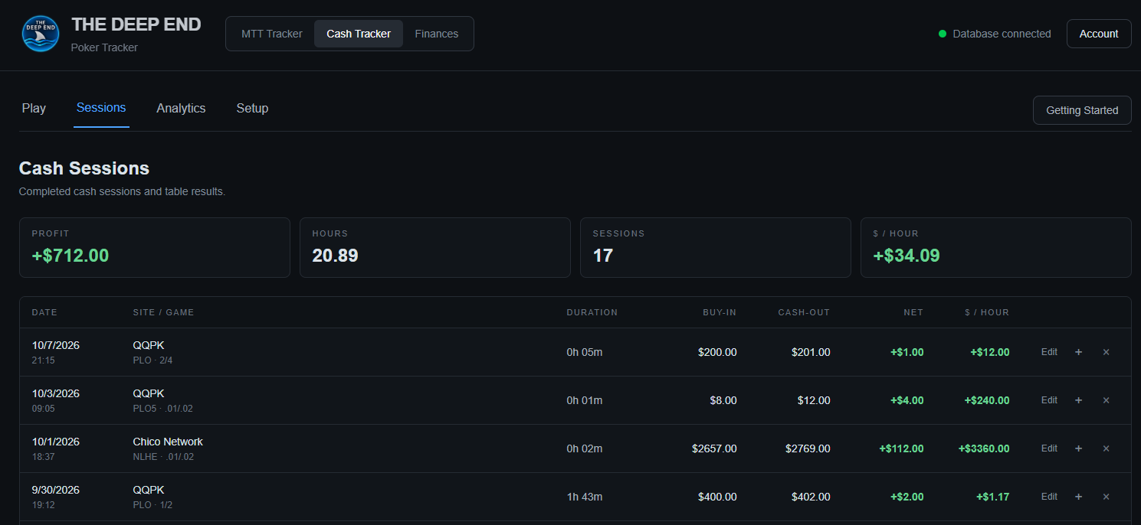Open the Setup section
Image resolution: width=1141 pixels, height=525 pixels.
(x=252, y=108)
